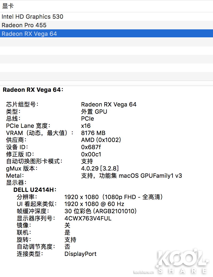
Task: Click the 4.0.29 [3.2.8] value
Action: [100, 168]
